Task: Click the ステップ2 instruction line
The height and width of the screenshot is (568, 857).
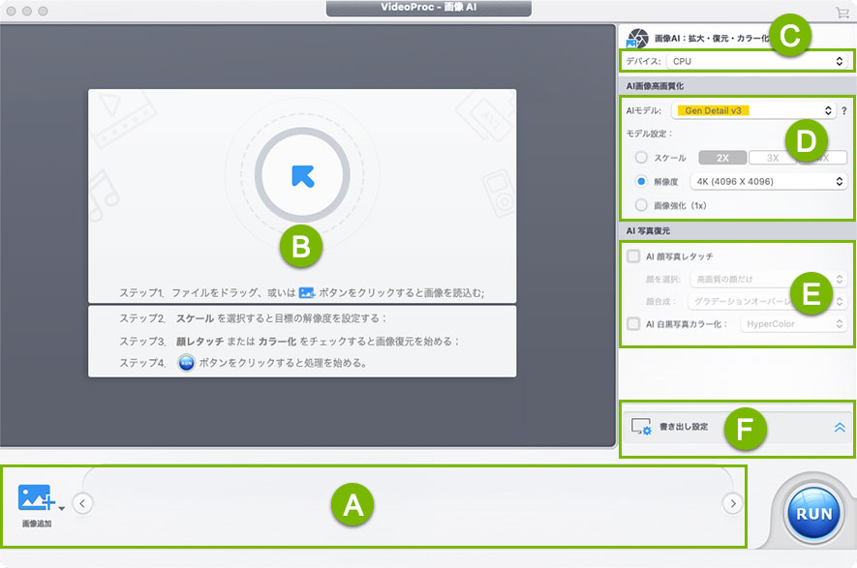Action: (x=253, y=317)
